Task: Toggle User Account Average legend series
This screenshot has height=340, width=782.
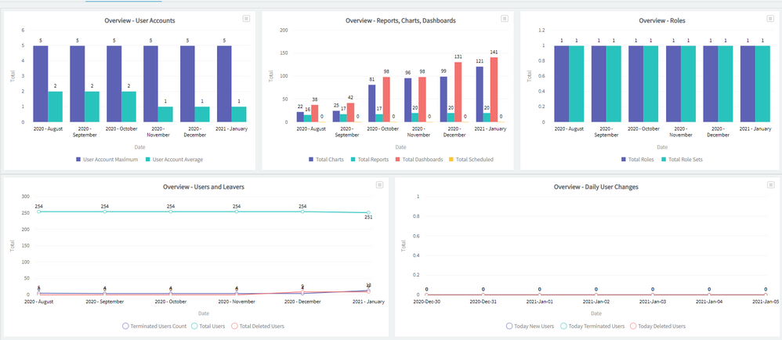Action: point(174,159)
